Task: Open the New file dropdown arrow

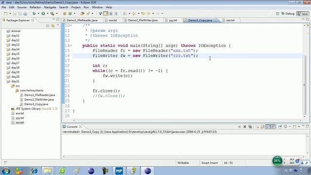Action: [10, 14]
